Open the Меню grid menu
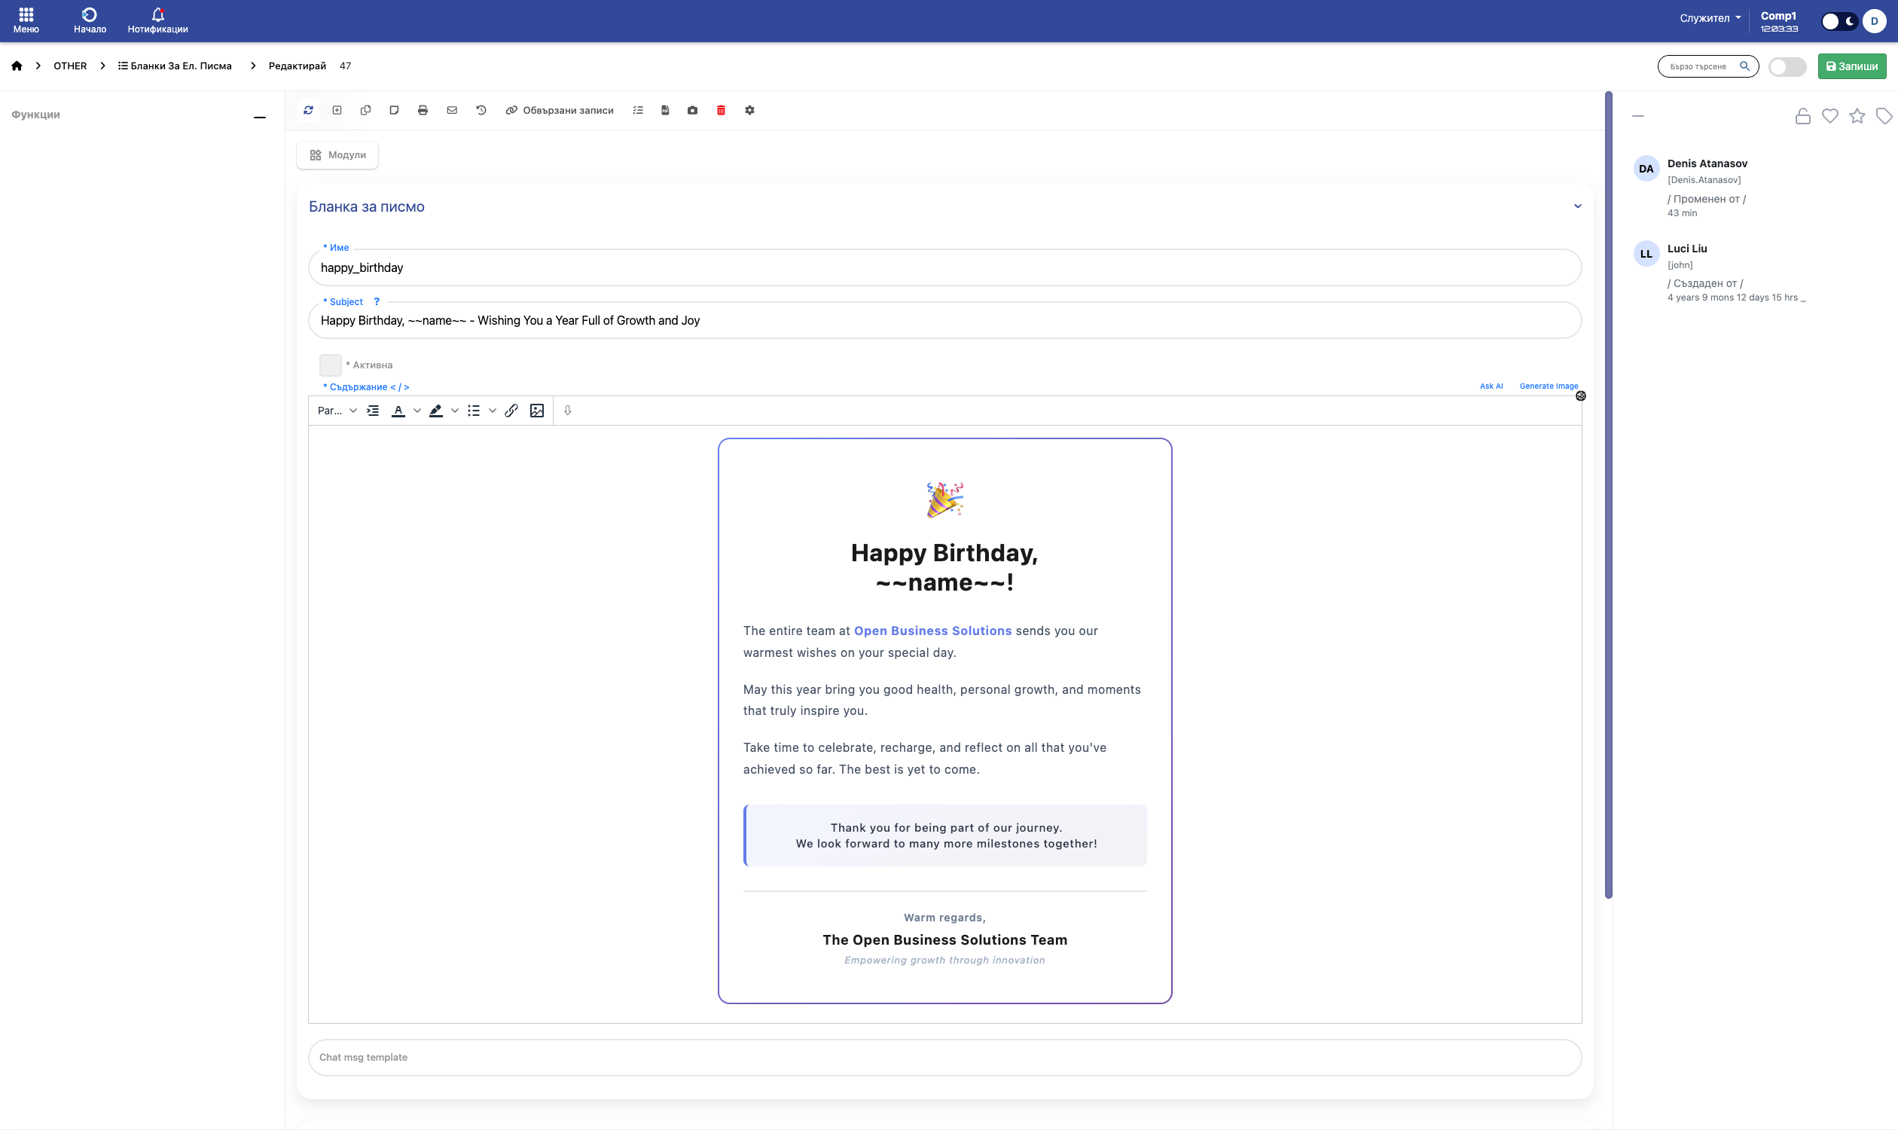Screen dimensions: 1898x1130 [x=26, y=20]
